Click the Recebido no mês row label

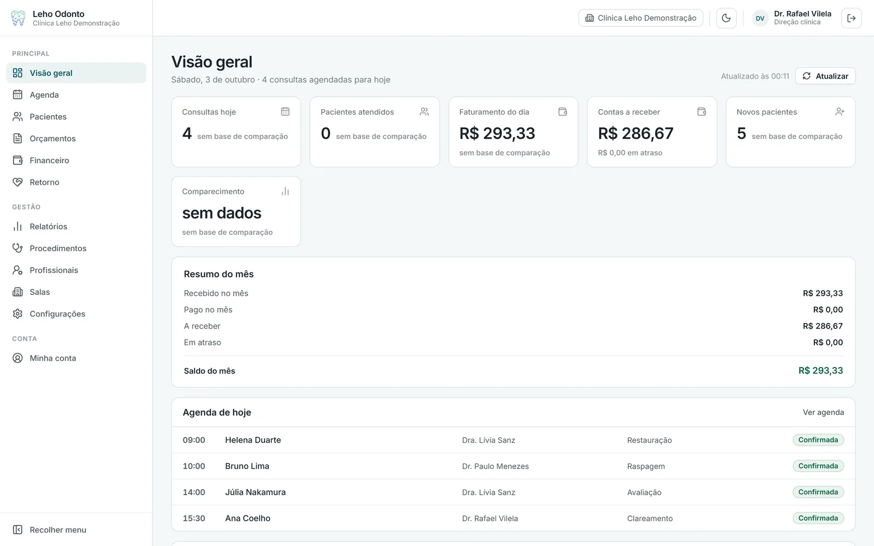(216, 293)
